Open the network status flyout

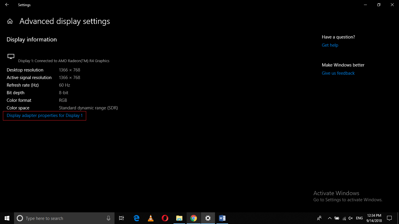(344, 218)
